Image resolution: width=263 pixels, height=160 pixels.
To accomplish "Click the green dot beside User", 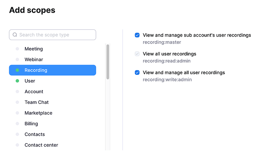I will (17, 81).
